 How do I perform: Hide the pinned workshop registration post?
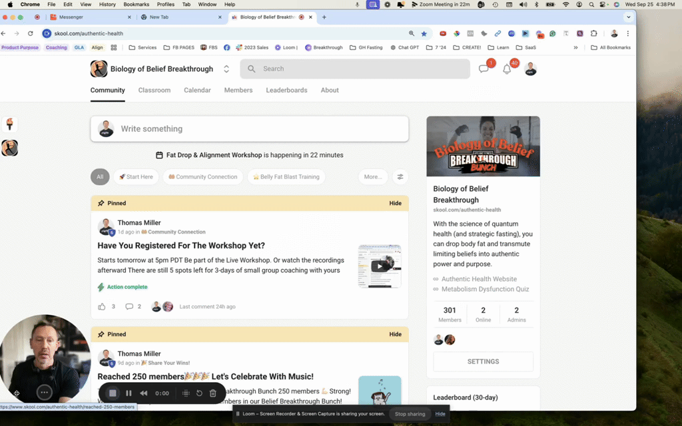tap(395, 203)
